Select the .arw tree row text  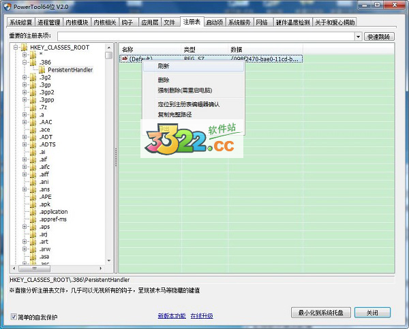click(x=45, y=249)
